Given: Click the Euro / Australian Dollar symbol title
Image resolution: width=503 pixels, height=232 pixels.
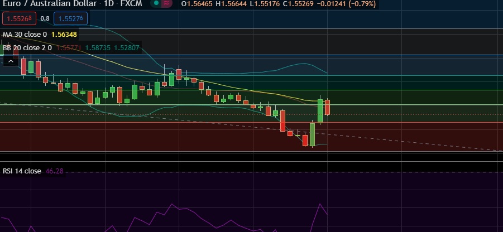Looking at the screenshot, I should click(x=50, y=3).
